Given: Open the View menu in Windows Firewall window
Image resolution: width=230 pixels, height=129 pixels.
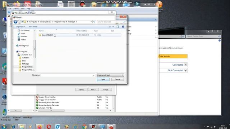Looking at the screenshot, I should pyautogui.click(x=22, y=9).
